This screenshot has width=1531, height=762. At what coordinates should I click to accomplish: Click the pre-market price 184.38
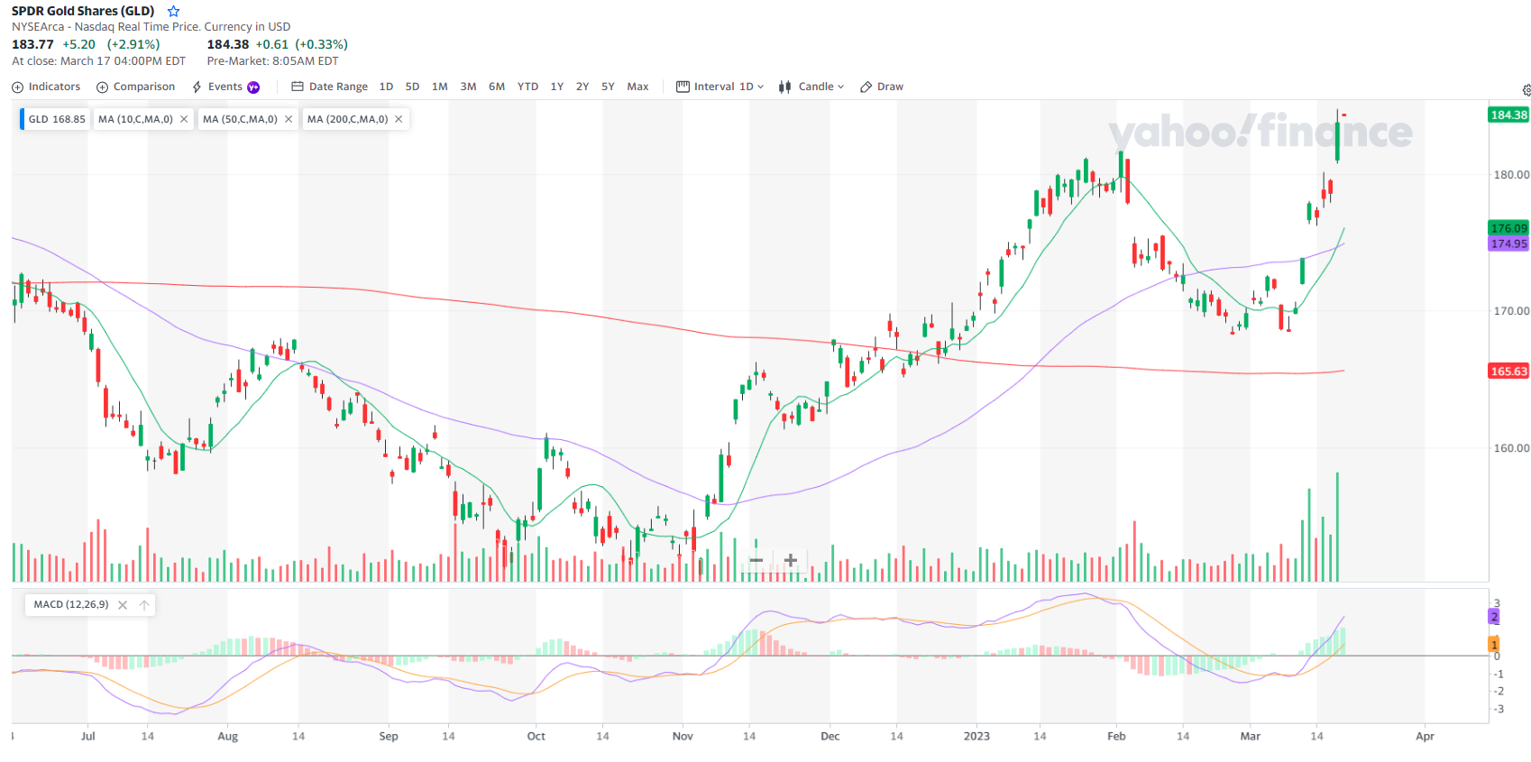[228, 44]
